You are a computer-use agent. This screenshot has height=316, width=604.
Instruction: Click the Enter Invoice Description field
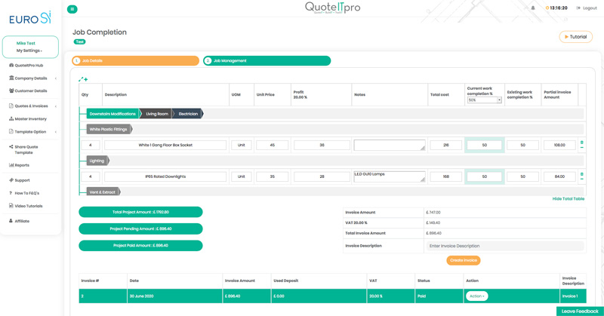coord(504,246)
